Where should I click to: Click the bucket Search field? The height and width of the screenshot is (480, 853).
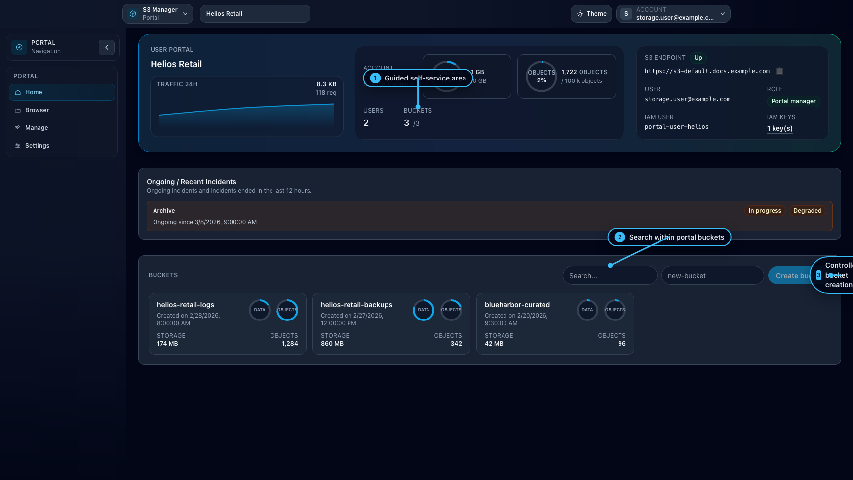610,275
